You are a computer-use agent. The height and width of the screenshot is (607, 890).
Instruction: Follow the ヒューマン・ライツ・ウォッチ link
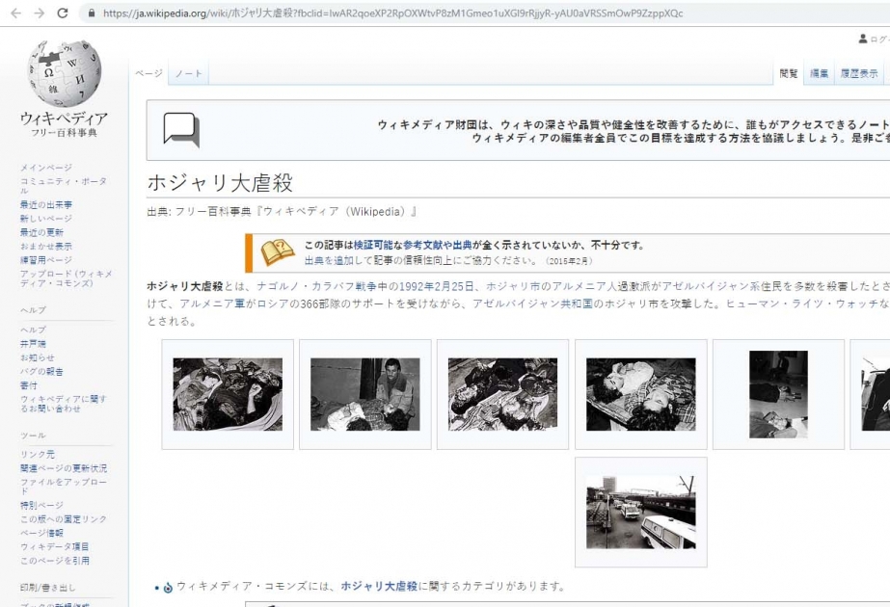tap(800, 303)
